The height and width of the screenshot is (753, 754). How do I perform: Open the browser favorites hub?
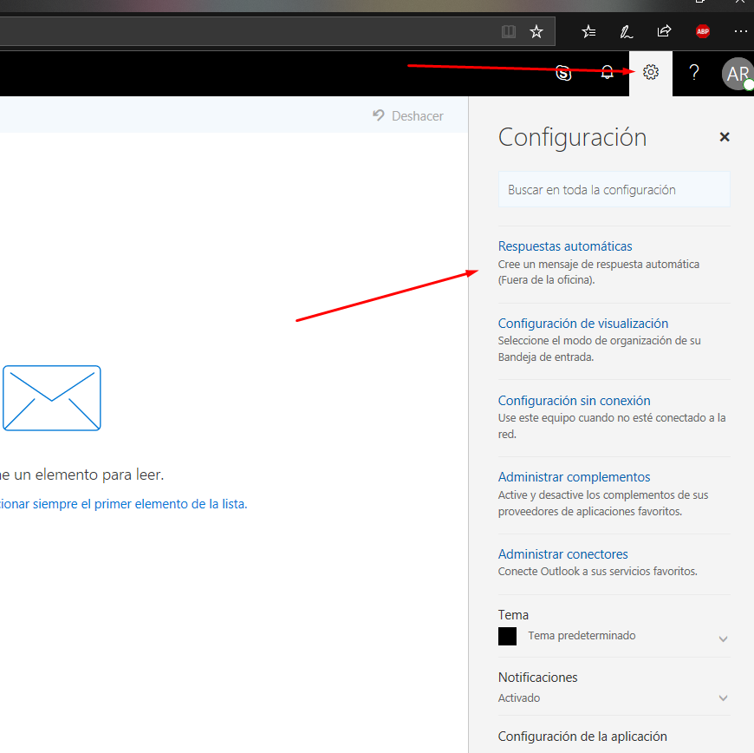[588, 32]
